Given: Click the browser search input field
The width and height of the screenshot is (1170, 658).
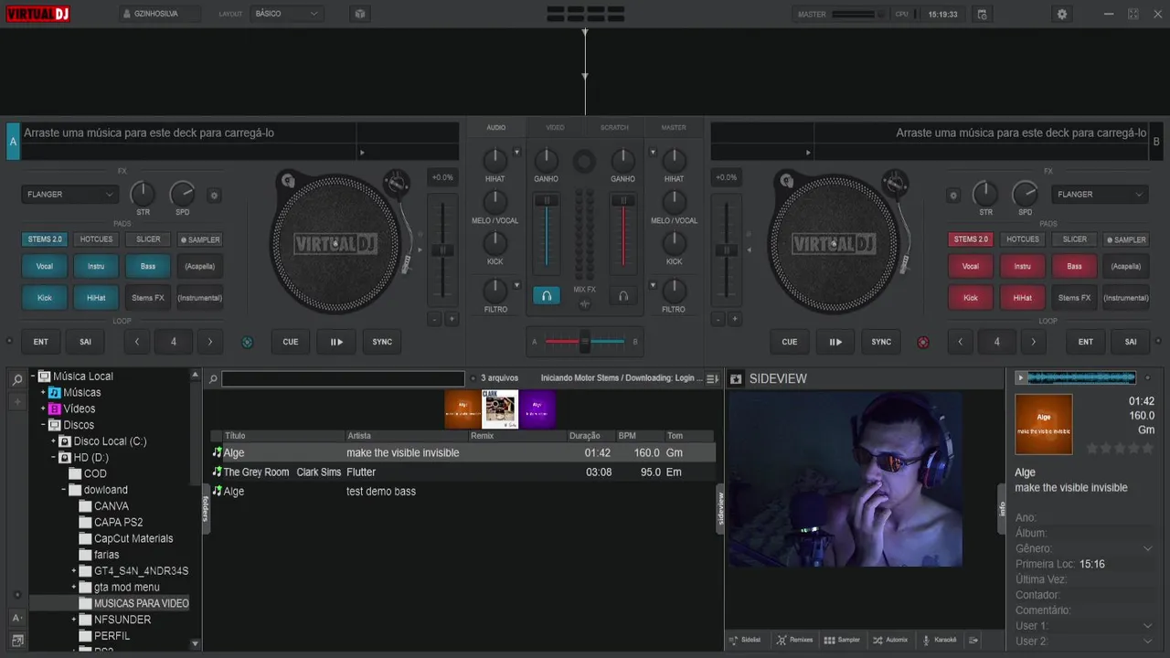Looking at the screenshot, I should 343,378.
